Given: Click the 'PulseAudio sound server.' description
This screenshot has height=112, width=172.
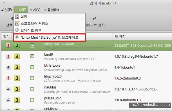Looking at the screenshot, I should (60, 103).
